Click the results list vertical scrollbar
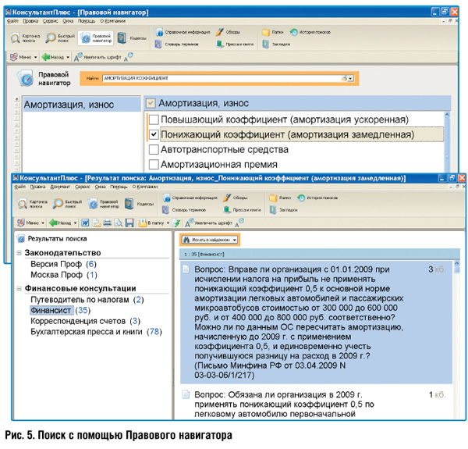Viewport: 468px width, 449px height. (x=456, y=339)
